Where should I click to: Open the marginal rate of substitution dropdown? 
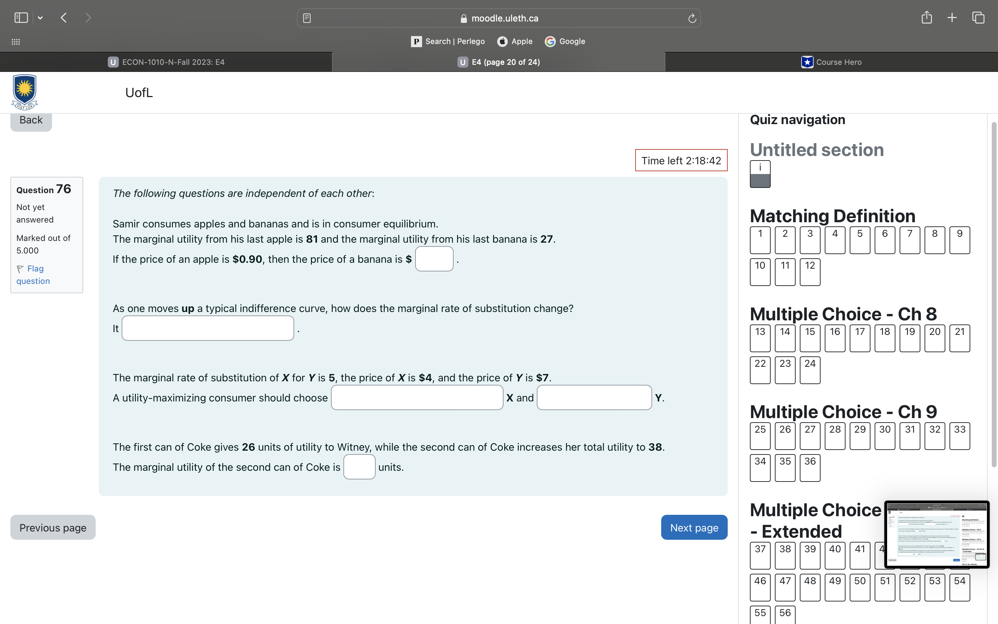coord(208,328)
